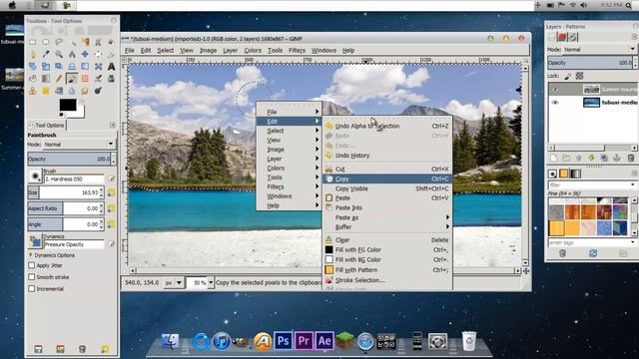The width and height of the screenshot is (639, 359).
Task: Select the Smudge tool
Action: [85, 91]
